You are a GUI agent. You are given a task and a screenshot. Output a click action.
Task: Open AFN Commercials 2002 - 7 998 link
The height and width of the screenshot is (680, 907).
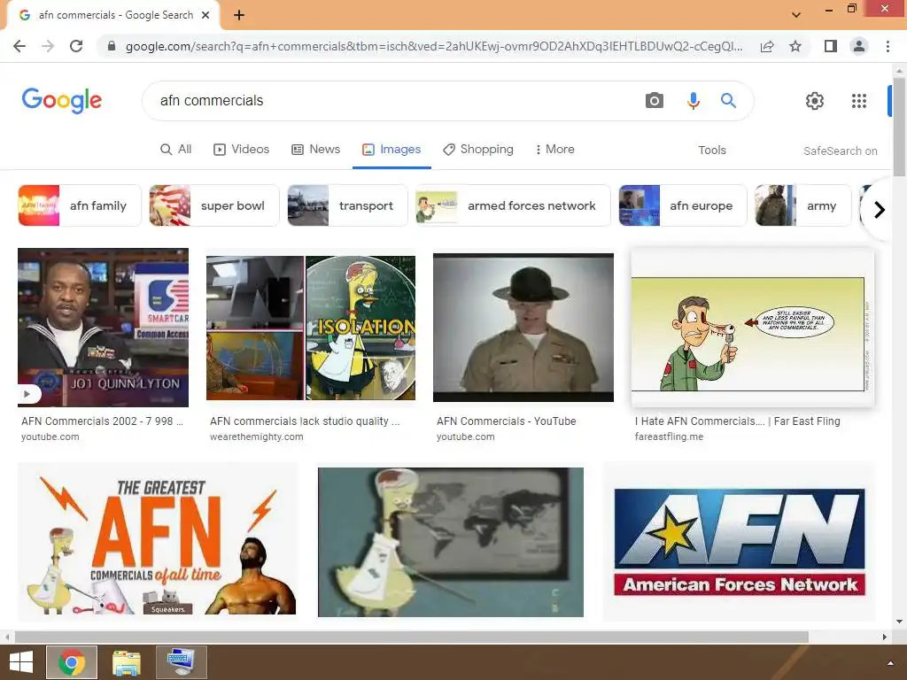(x=102, y=421)
